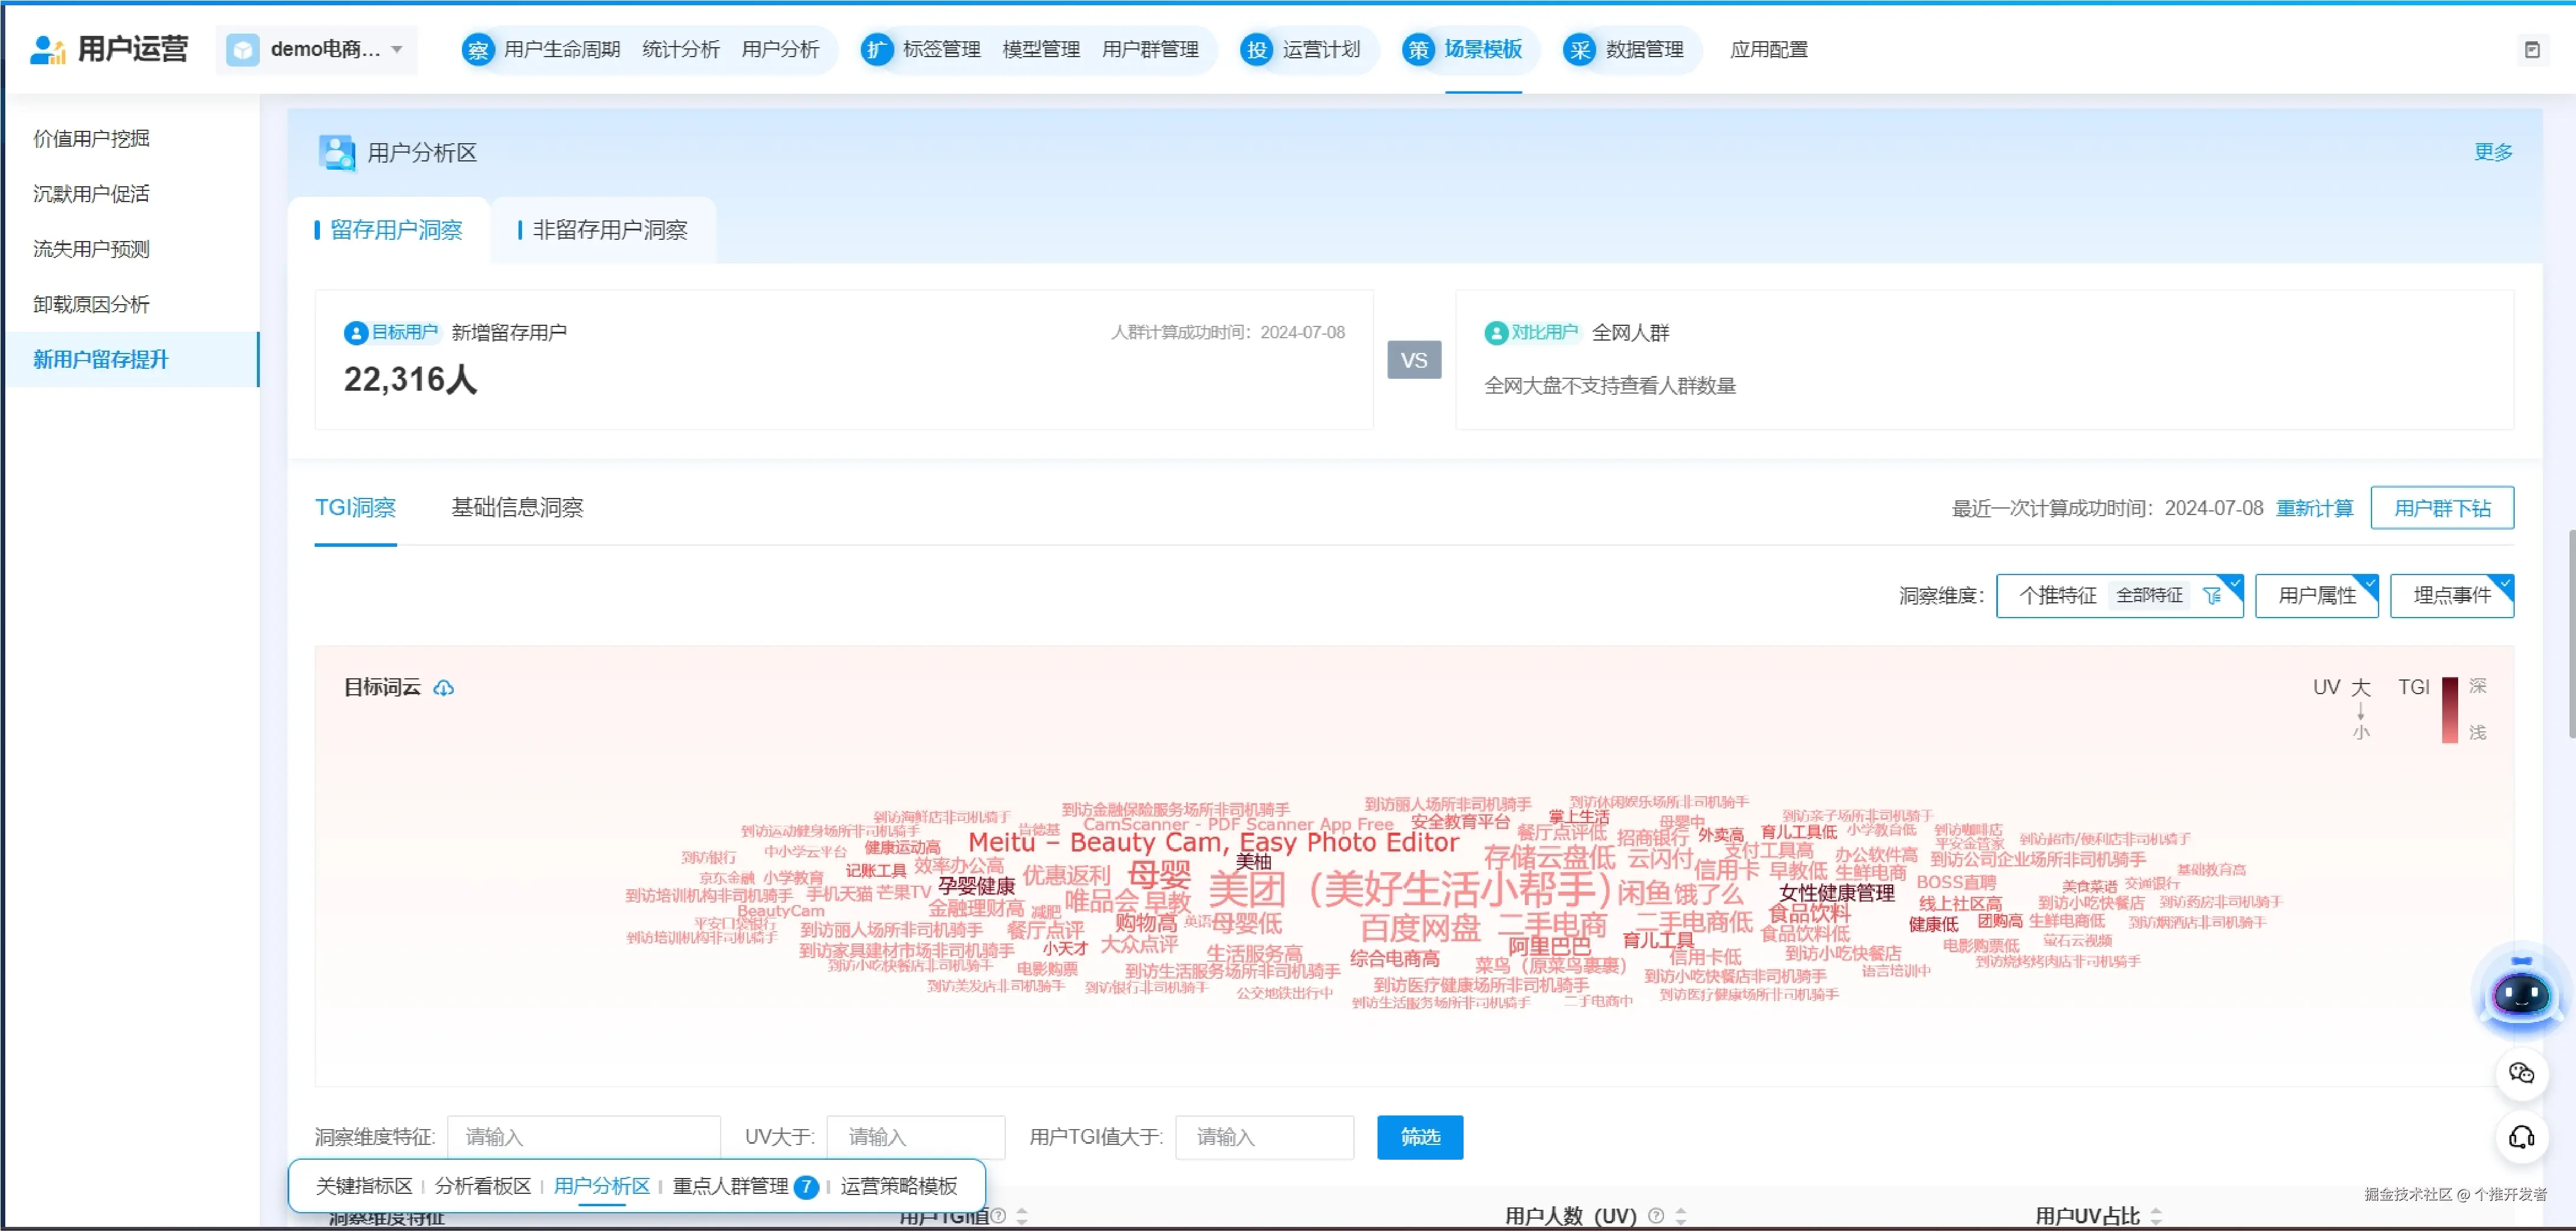Click the 察 circle navigation icon
Screen dimensions: 2576x1231
(x=478, y=50)
